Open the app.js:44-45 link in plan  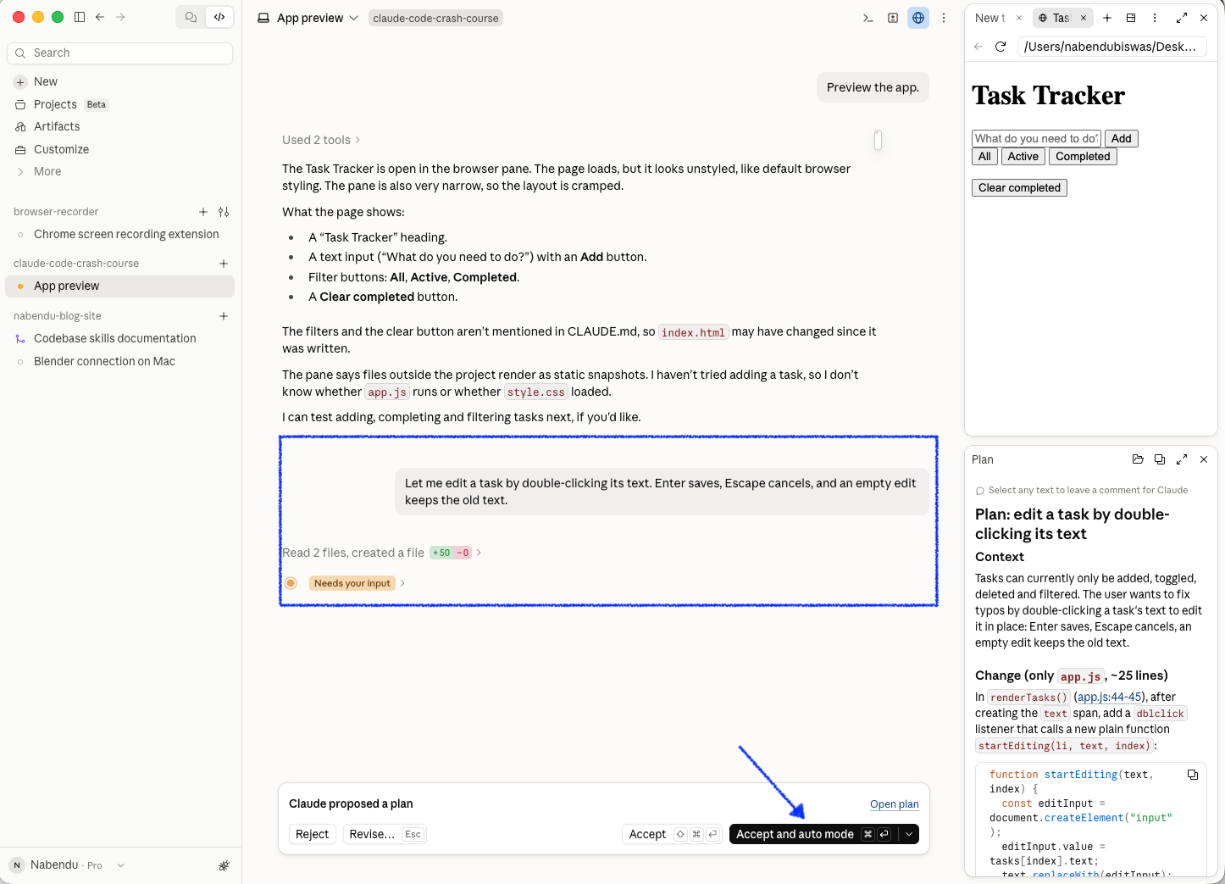click(x=1109, y=697)
